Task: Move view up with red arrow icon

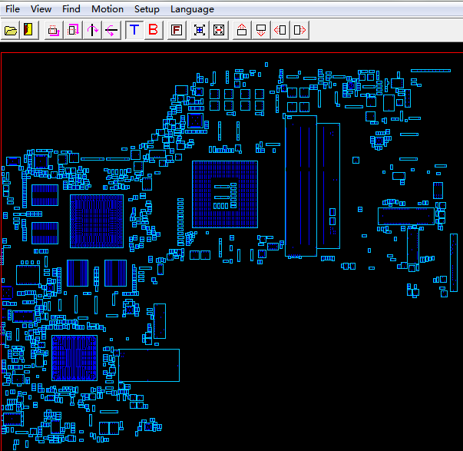Action: [242, 30]
